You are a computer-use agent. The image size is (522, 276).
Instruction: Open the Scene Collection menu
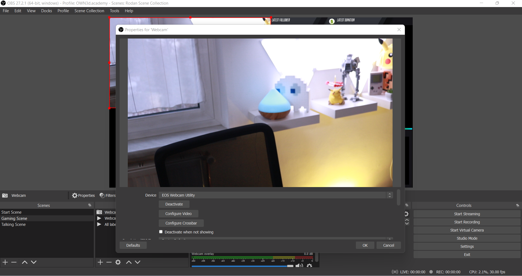click(x=89, y=11)
